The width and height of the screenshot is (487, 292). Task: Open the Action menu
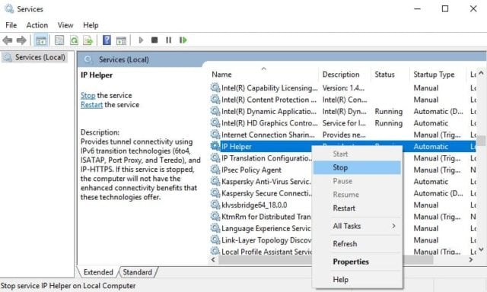(x=37, y=25)
